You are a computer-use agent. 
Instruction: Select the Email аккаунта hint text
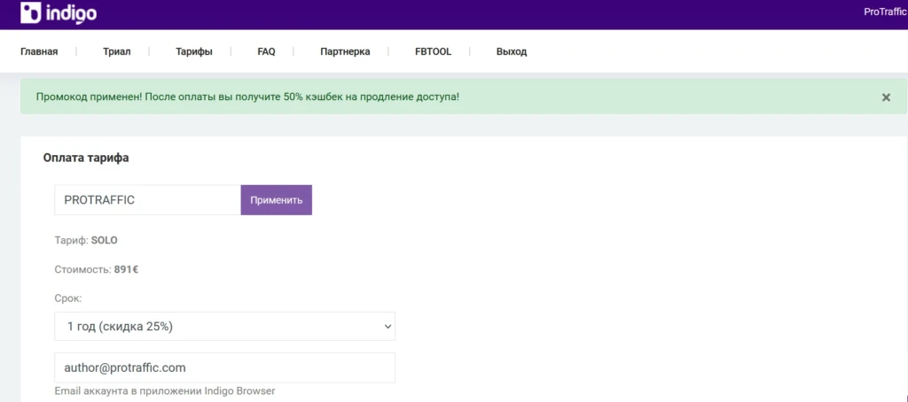click(164, 390)
